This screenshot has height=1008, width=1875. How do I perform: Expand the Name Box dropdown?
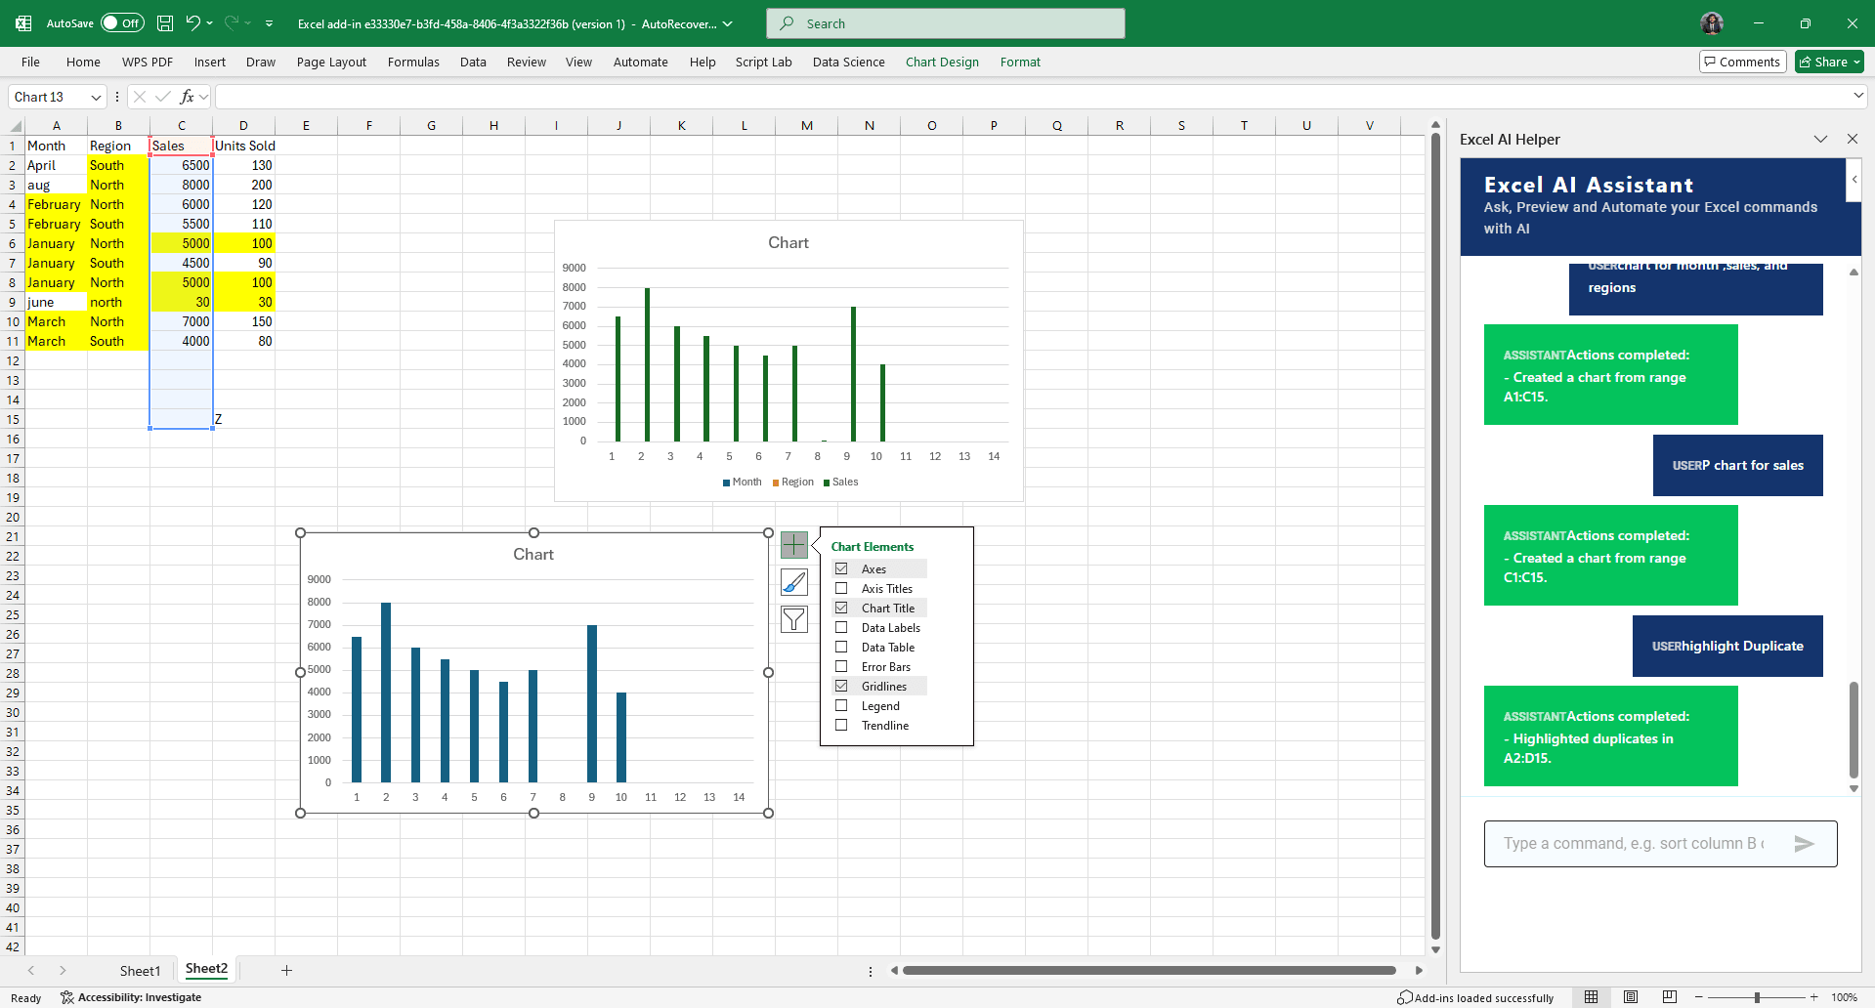coord(96,97)
